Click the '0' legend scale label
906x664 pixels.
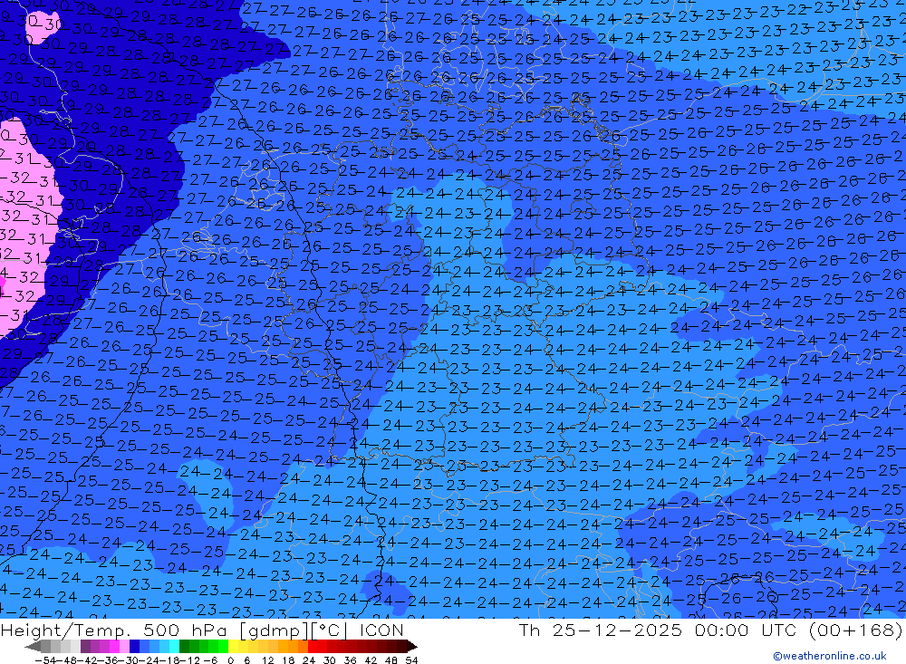click(230, 660)
